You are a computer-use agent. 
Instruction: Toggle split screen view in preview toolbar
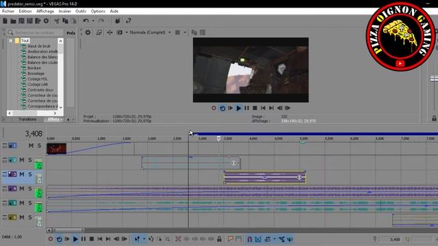(x=119, y=32)
